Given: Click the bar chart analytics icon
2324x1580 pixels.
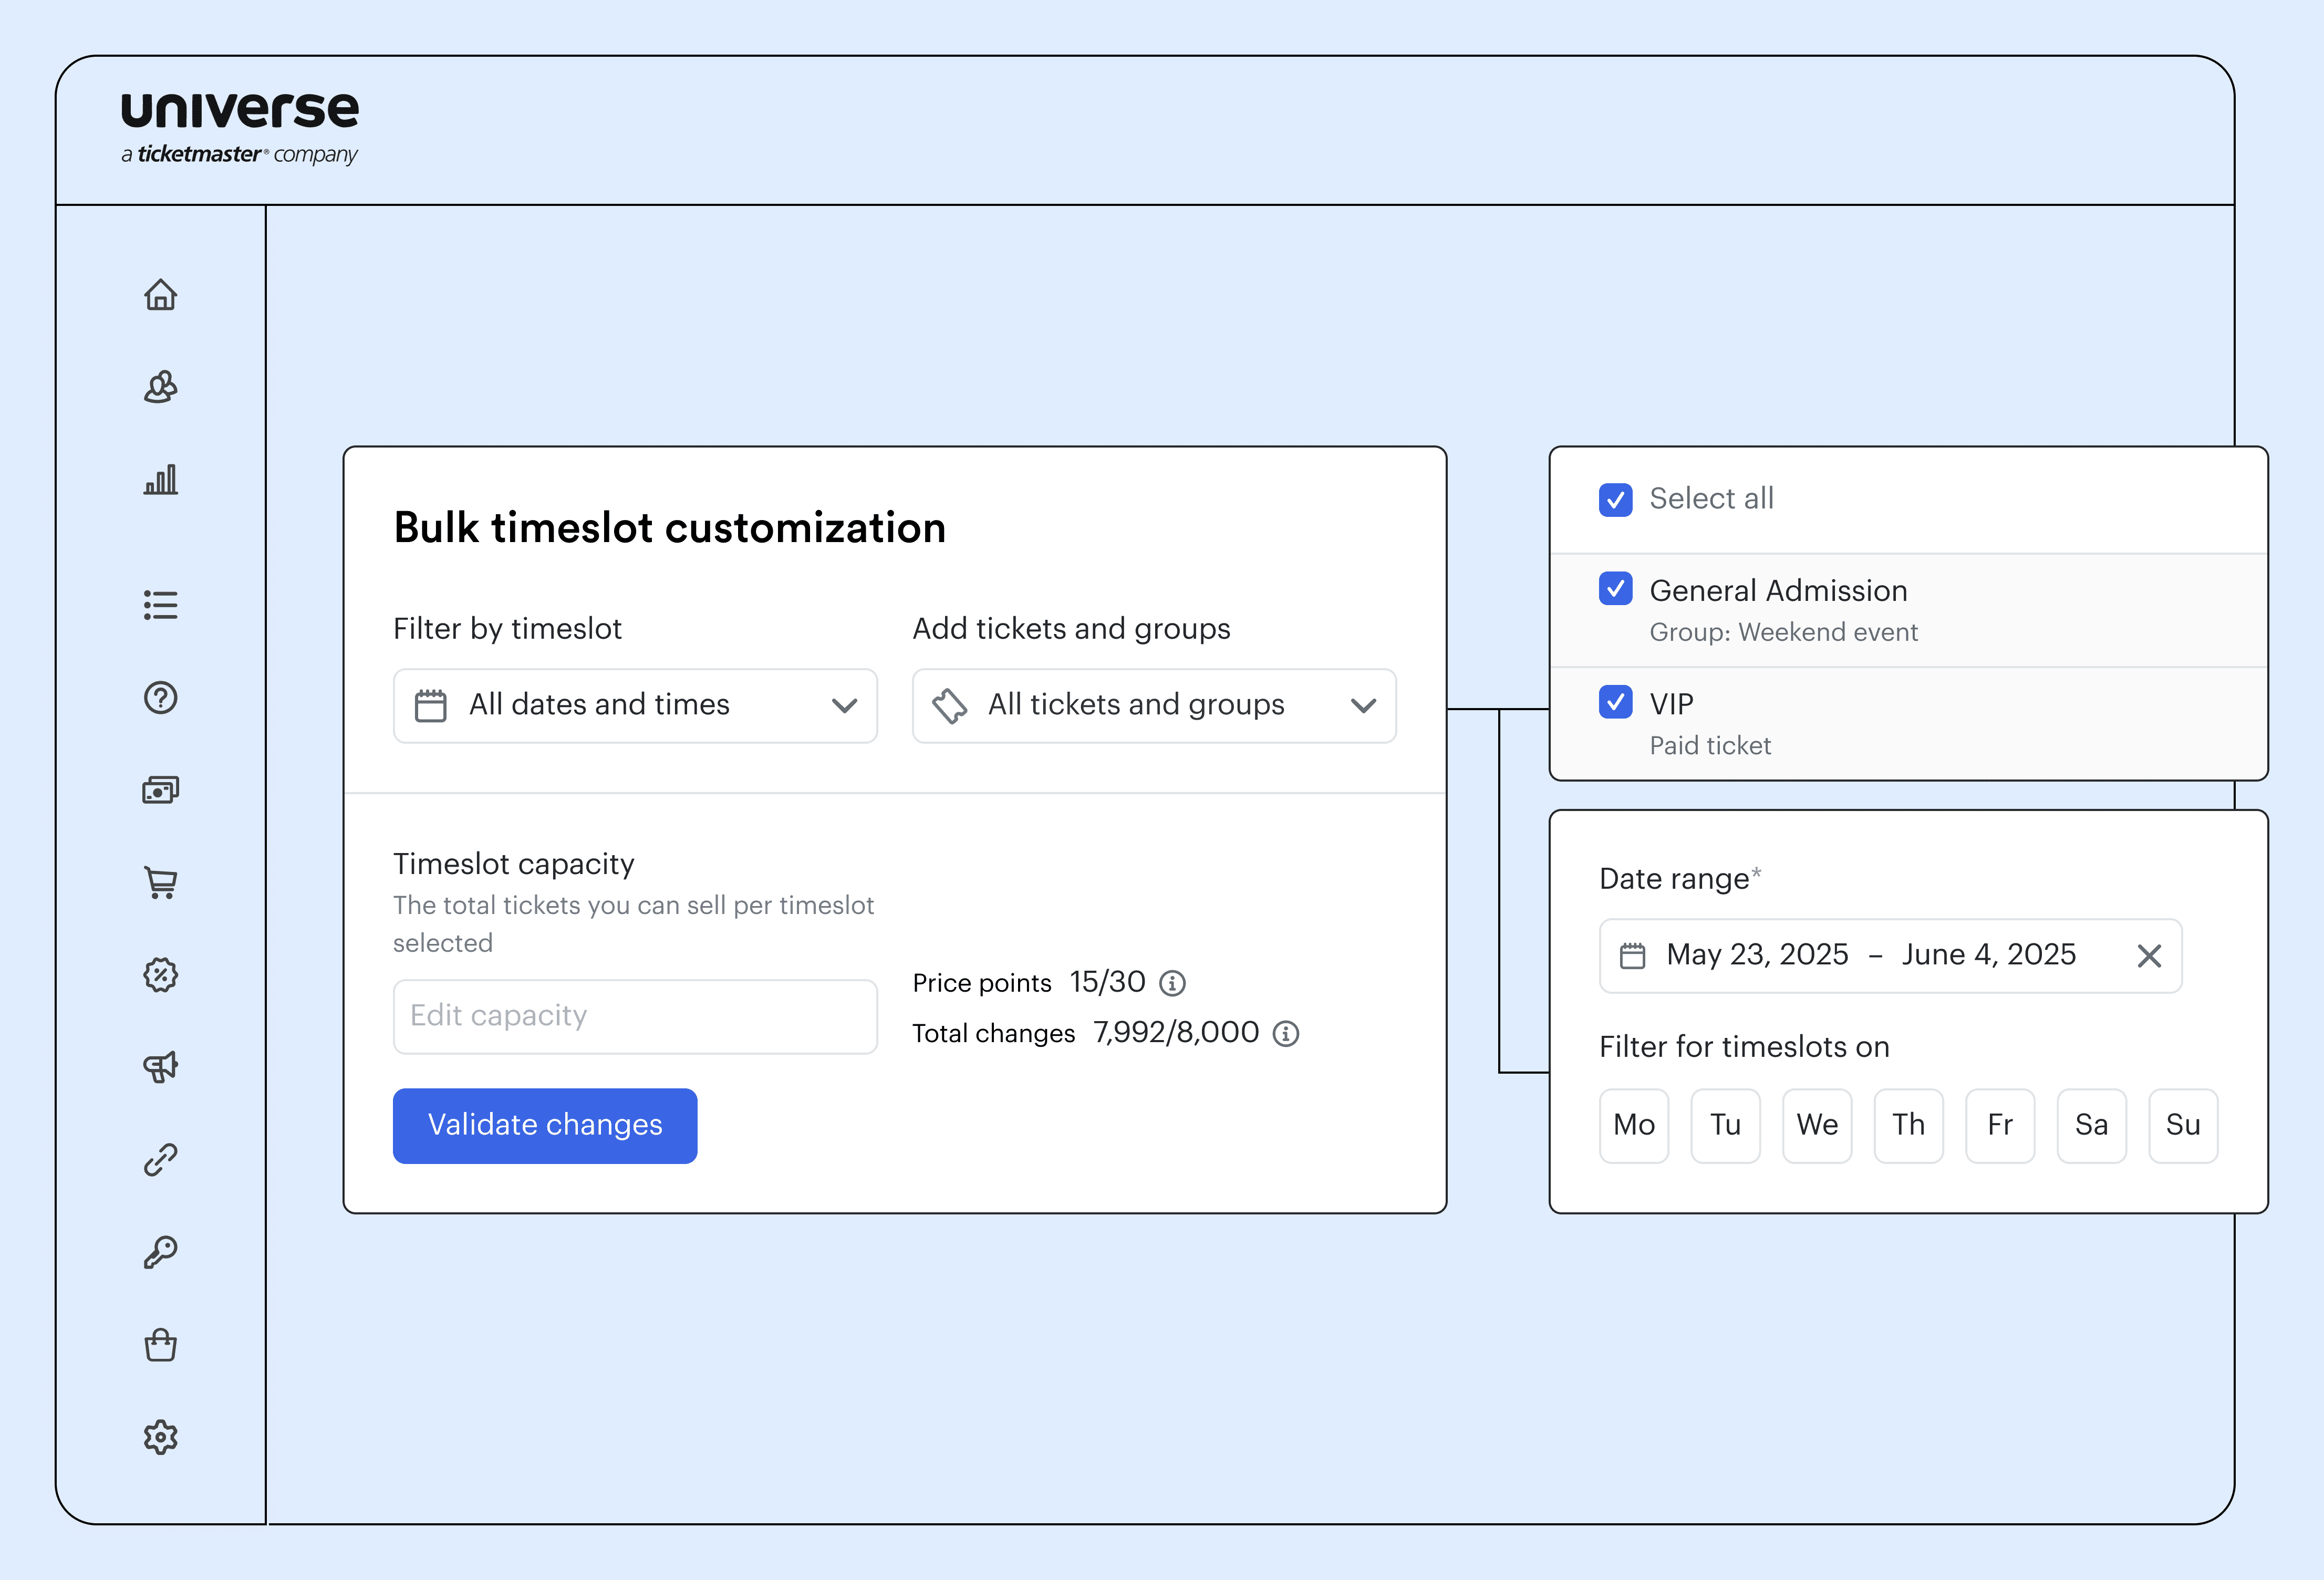Looking at the screenshot, I should [x=160, y=480].
